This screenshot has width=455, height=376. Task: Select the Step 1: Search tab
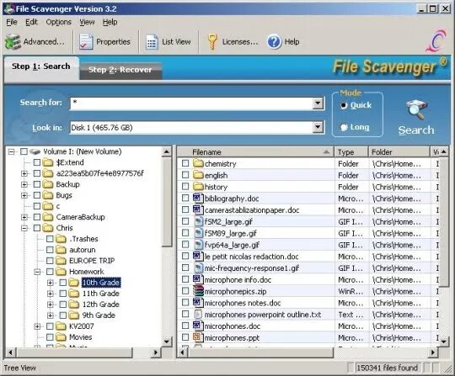click(x=41, y=67)
